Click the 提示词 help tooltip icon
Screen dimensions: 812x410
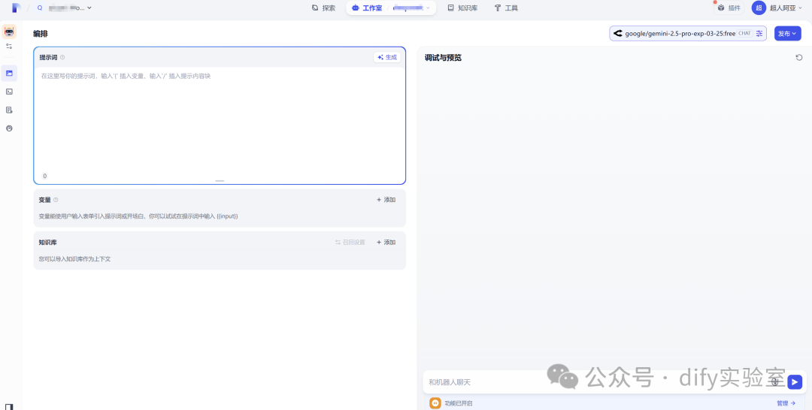click(62, 57)
